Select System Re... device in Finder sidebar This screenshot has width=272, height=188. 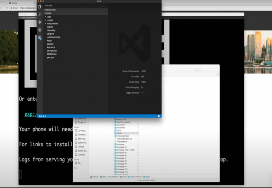81,142
